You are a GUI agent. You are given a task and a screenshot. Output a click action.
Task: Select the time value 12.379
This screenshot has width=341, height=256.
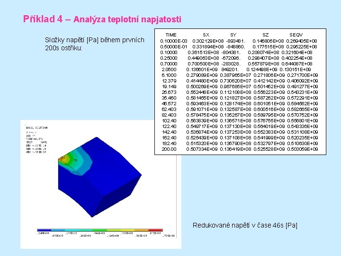(x=169, y=81)
